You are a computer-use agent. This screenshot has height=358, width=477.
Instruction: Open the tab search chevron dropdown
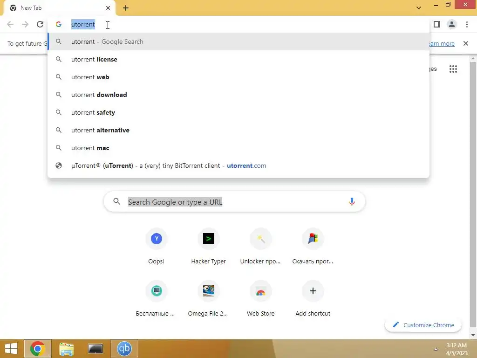click(x=419, y=8)
